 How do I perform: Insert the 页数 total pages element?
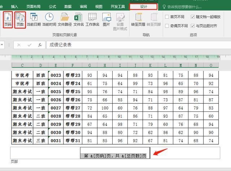(20, 20)
